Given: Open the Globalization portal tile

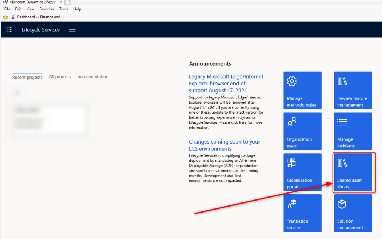Looking at the screenshot, I should [302, 172].
